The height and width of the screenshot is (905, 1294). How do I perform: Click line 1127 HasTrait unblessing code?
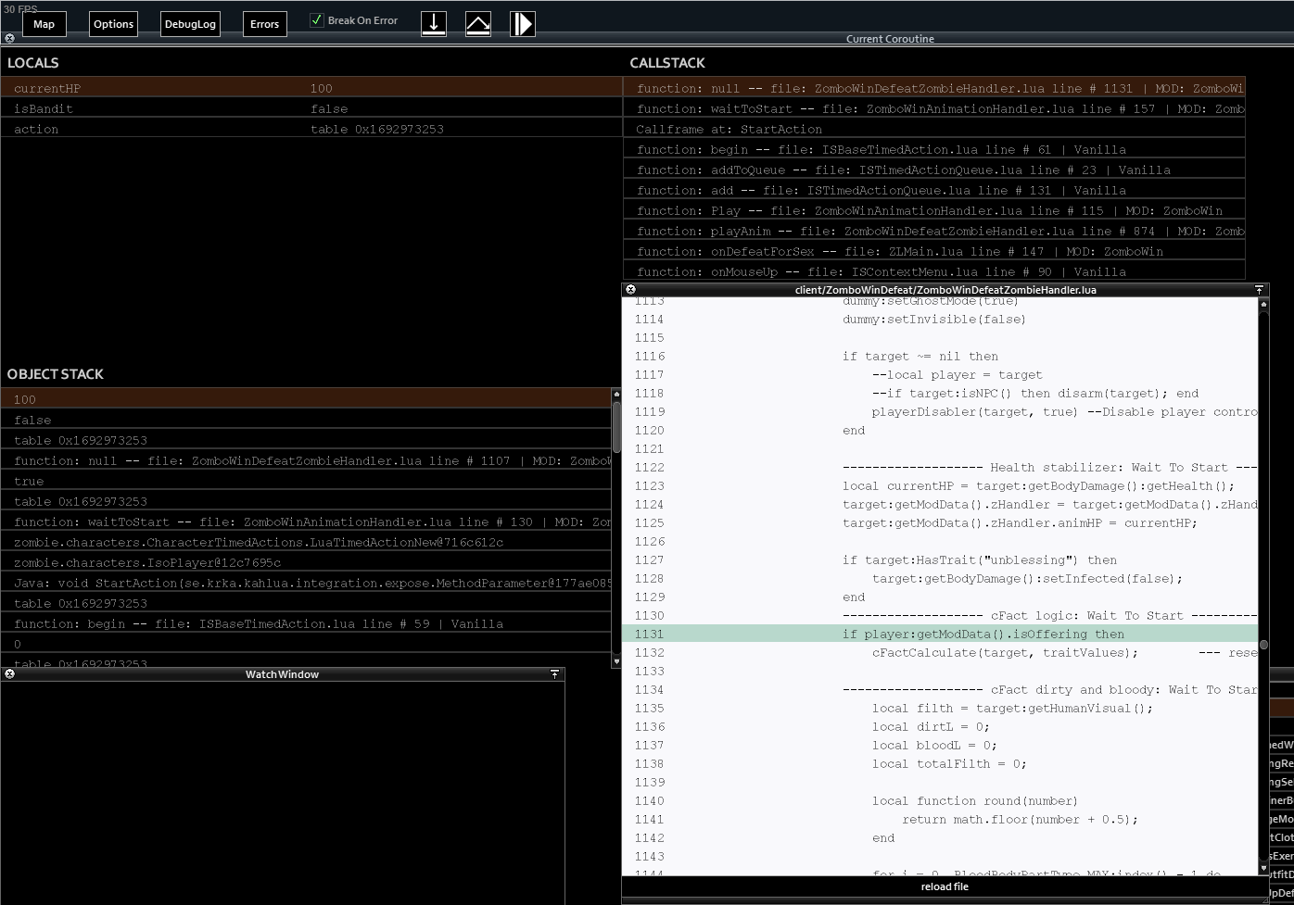(980, 559)
